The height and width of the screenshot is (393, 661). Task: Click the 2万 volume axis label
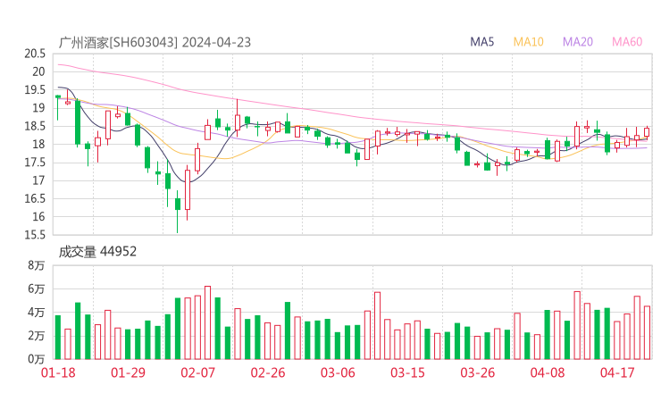[37, 336]
